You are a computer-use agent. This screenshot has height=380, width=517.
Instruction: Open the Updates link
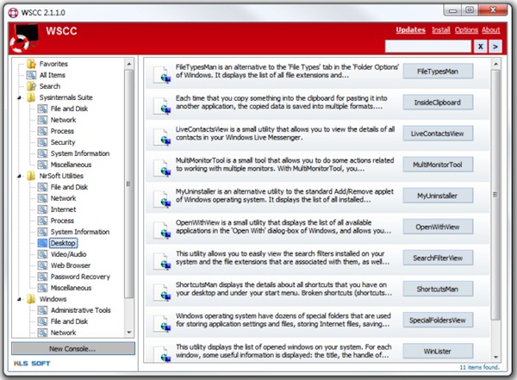pos(410,29)
